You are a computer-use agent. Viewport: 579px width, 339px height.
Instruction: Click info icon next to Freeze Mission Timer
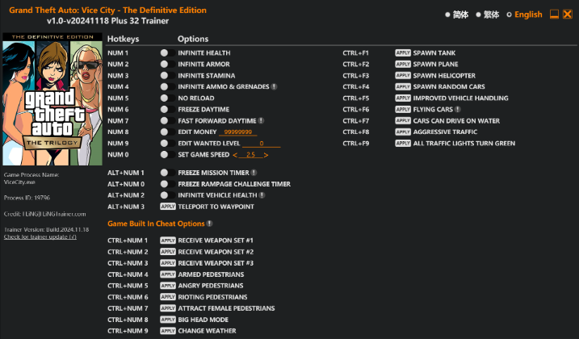253,173
